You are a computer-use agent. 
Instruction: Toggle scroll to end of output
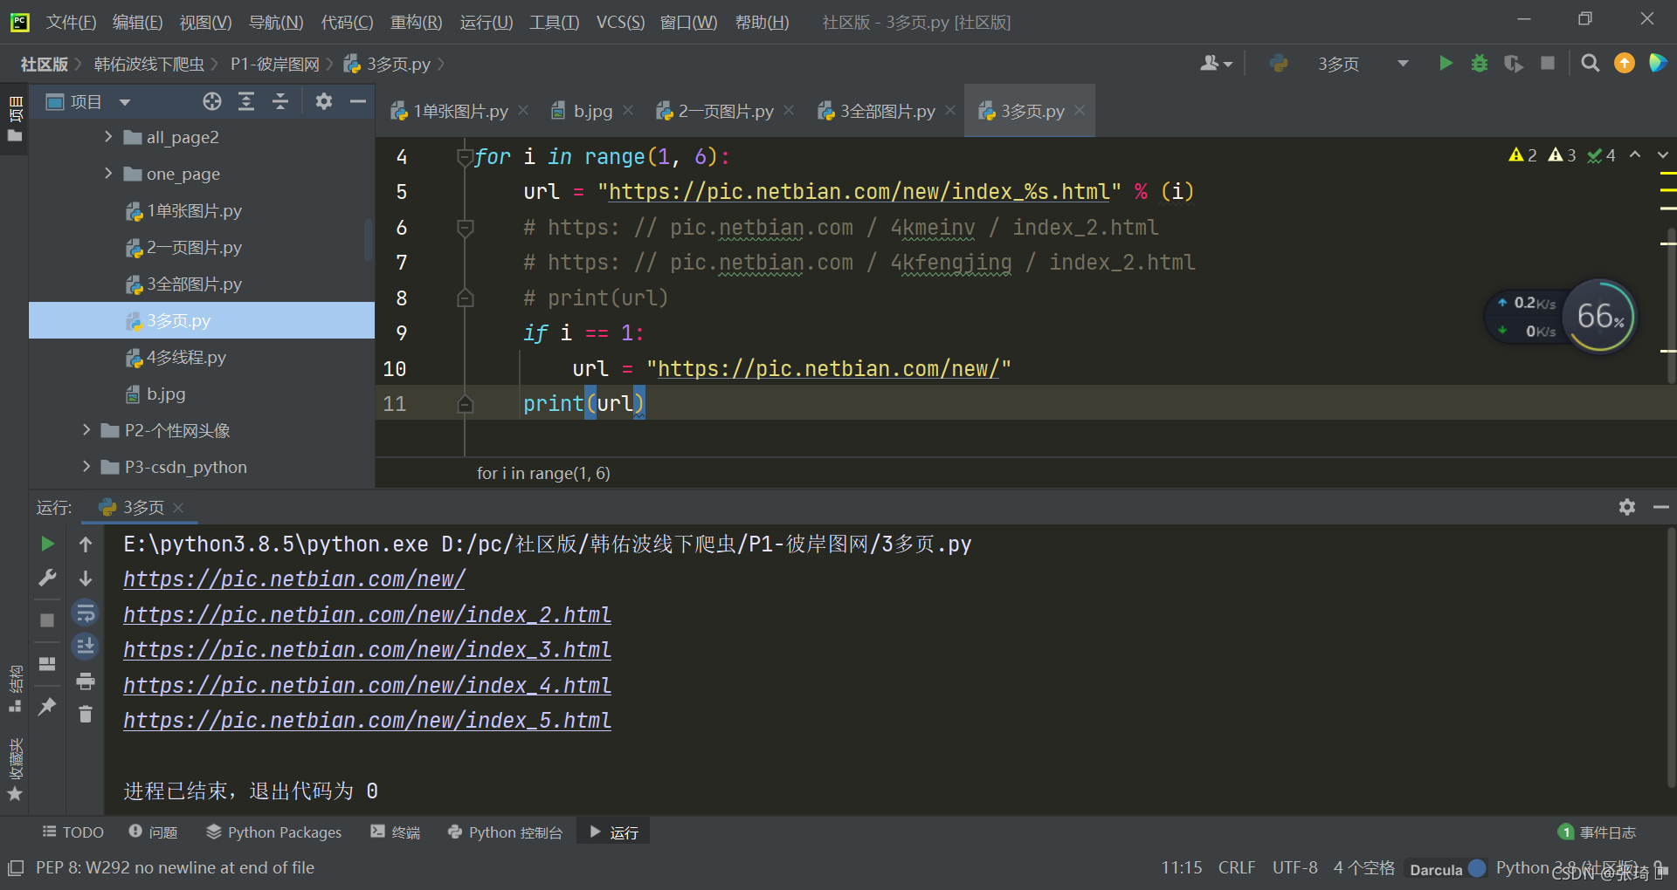85,647
